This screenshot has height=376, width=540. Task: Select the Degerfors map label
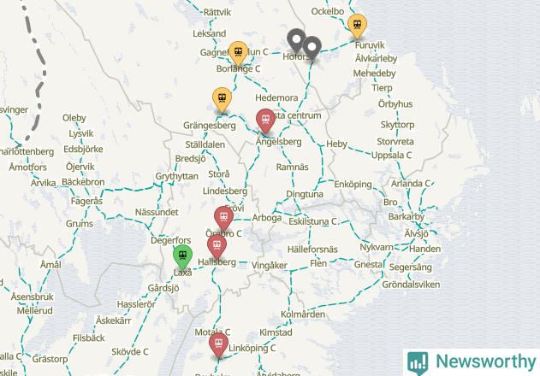171,240
